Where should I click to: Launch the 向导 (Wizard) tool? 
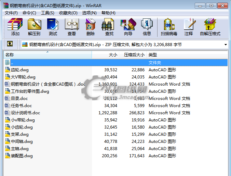[x=128, y=27]
